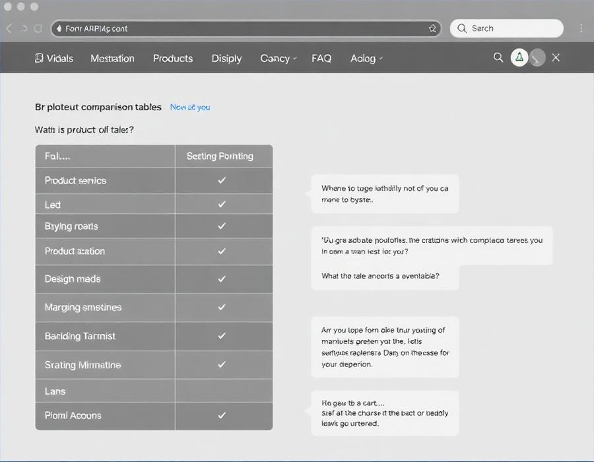The height and width of the screenshot is (462, 594).
Task: Click the message bubble ending 'mane to byster'
Action: pyautogui.click(x=385, y=194)
